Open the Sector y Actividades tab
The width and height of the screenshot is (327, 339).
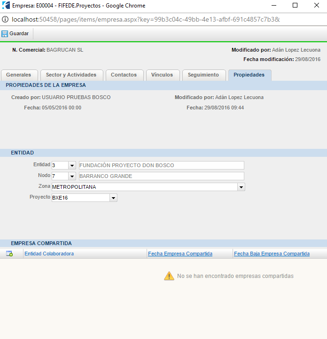(71, 75)
